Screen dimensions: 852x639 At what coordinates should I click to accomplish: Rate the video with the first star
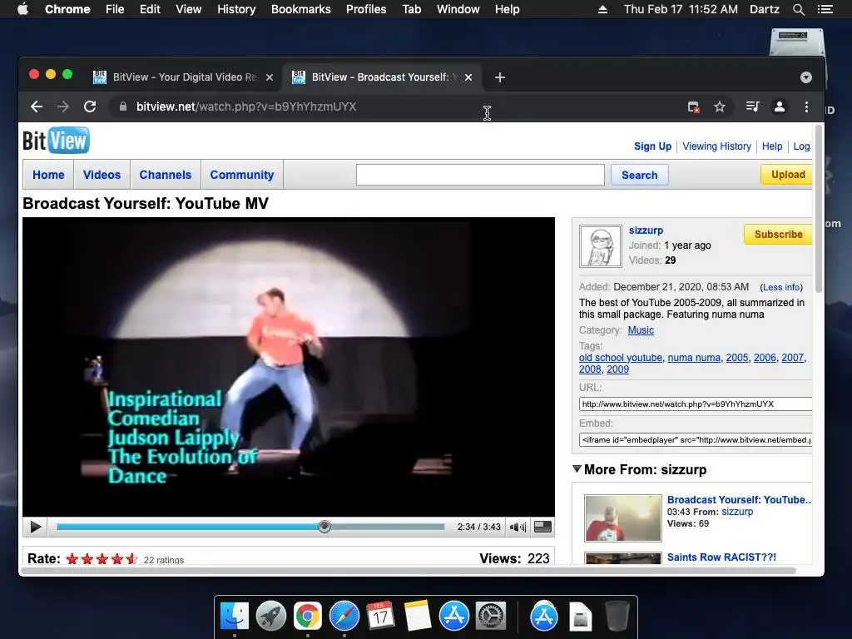click(x=72, y=558)
